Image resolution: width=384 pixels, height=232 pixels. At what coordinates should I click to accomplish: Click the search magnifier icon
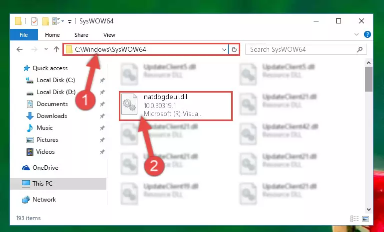(x=360, y=50)
